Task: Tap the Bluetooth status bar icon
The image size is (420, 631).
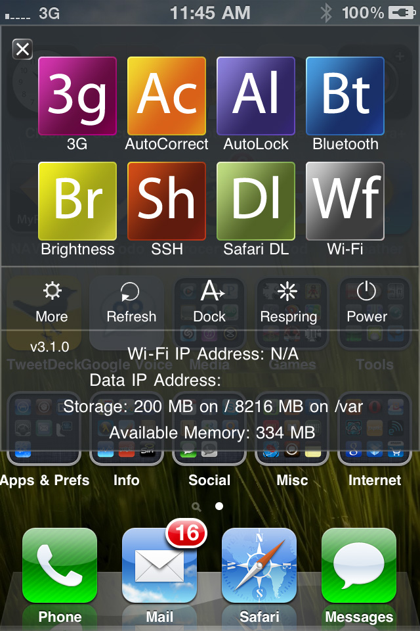Action: [x=326, y=13]
